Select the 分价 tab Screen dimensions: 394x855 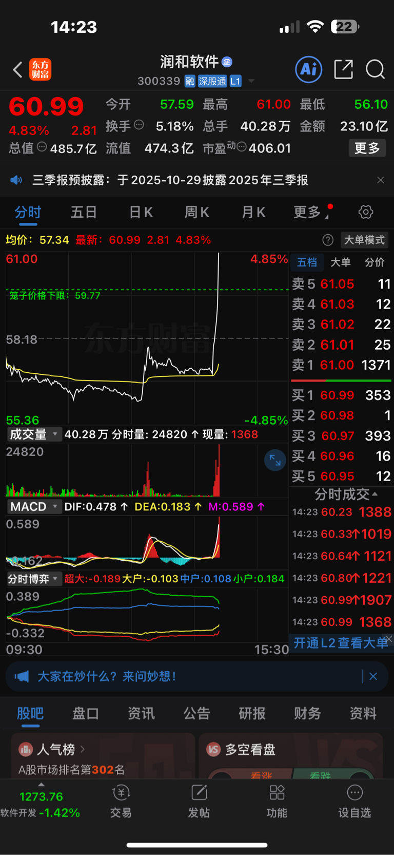[375, 262]
